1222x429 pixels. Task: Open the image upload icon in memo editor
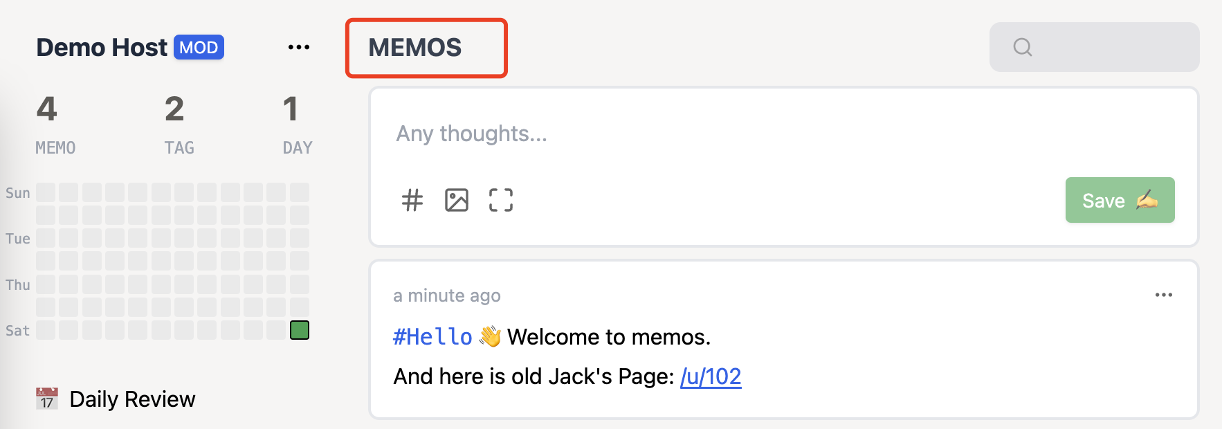457,200
